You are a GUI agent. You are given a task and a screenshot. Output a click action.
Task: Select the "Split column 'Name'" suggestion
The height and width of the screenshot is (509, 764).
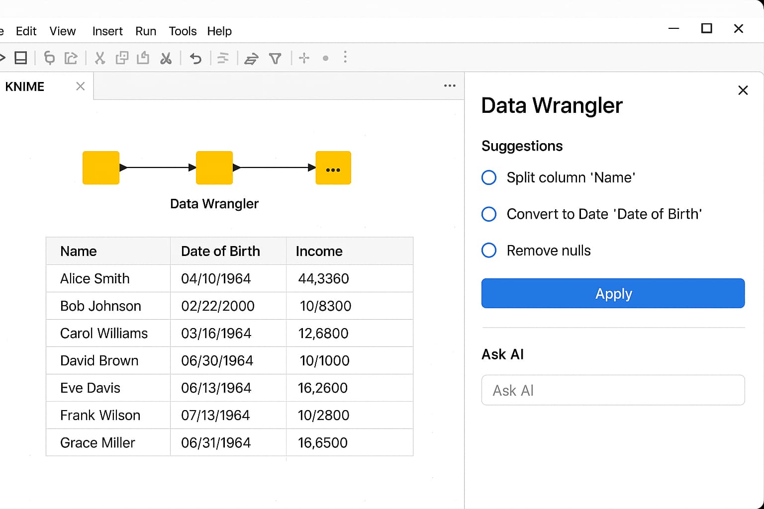[489, 177]
